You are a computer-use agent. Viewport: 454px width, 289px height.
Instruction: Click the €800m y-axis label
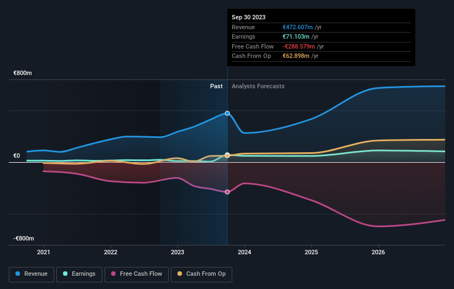coord(23,73)
